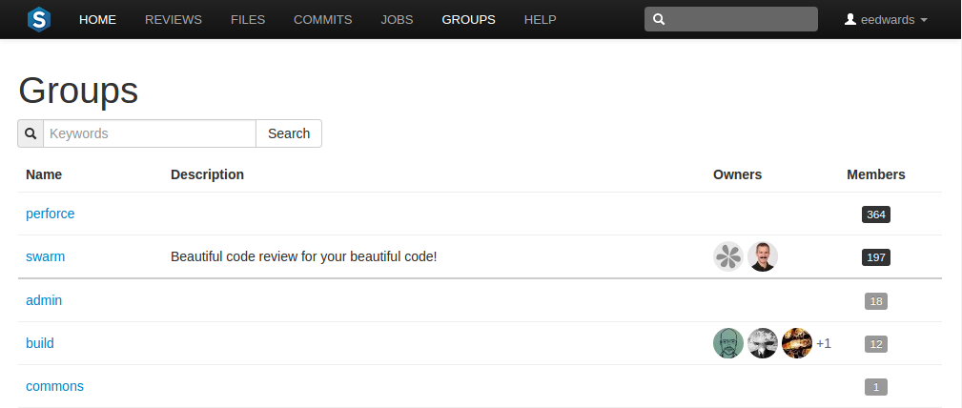Screen dimensions: 962x408
Task: Click the Search button next to Keywords
Action: click(x=289, y=133)
